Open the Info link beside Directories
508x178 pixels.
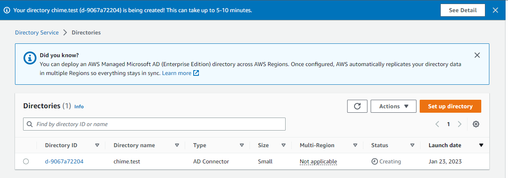pyautogui.click(x=79, y=107)
